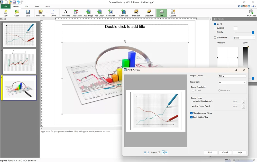Screen dimensions: 257x162
Task: Uncheck Show Frame on Slides
Action: (x=191, y=113)
